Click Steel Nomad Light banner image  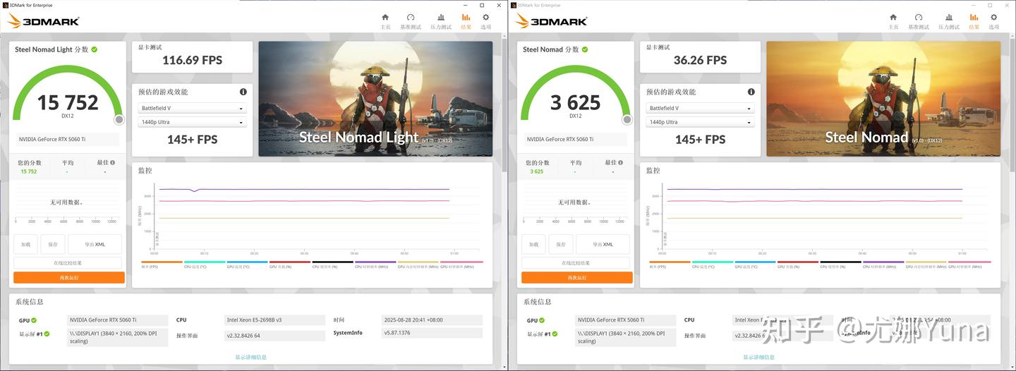click(x=375, y=99)
